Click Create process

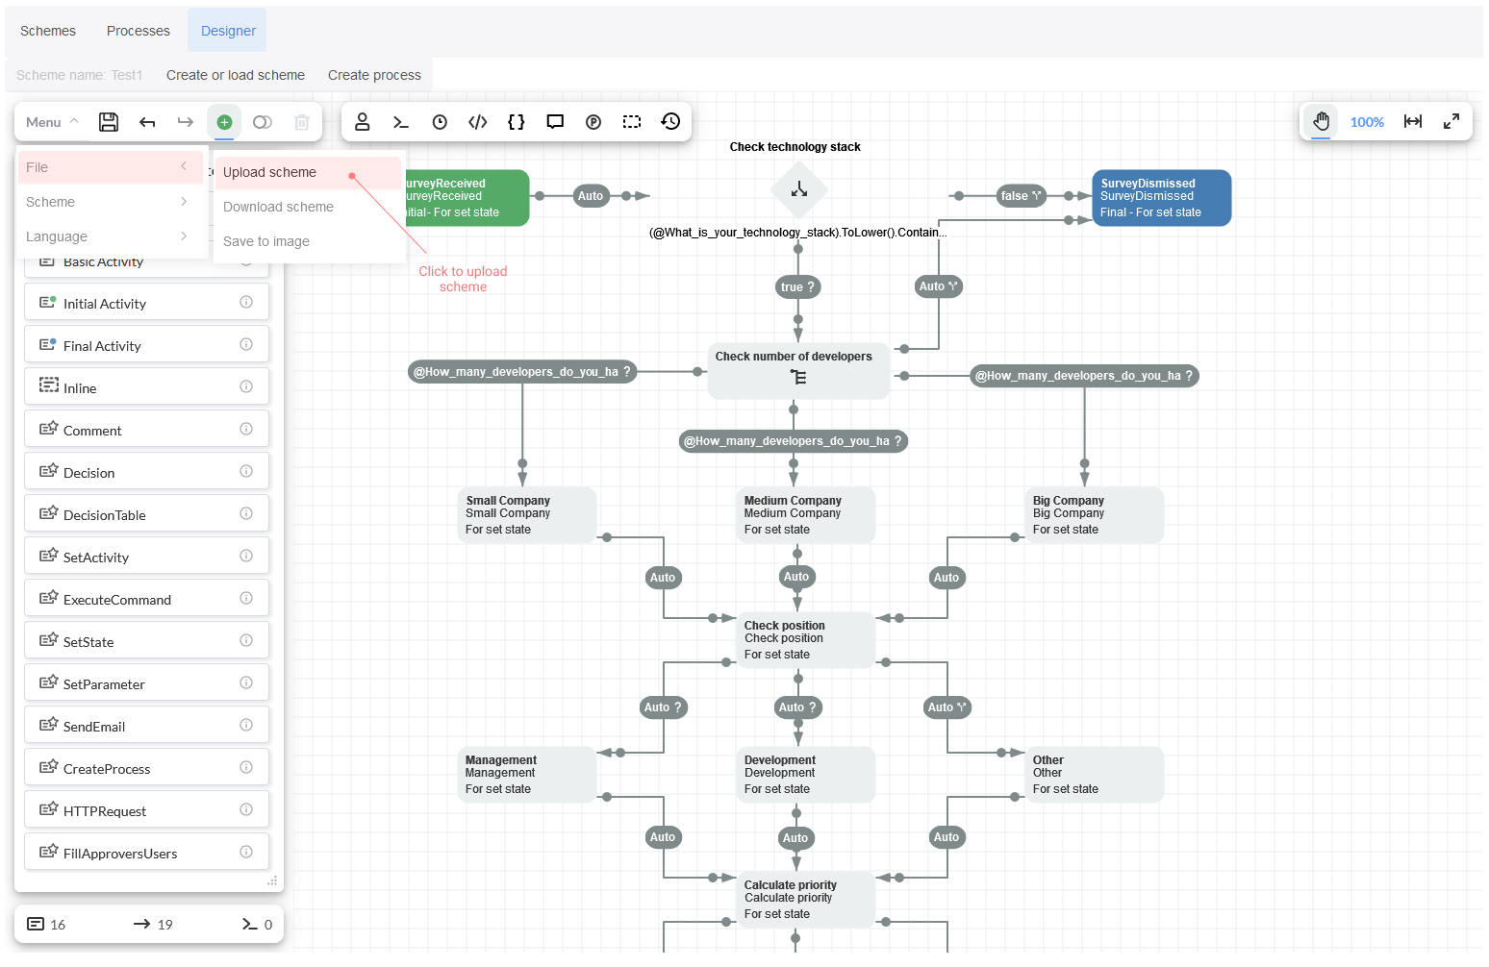point(374,75)
